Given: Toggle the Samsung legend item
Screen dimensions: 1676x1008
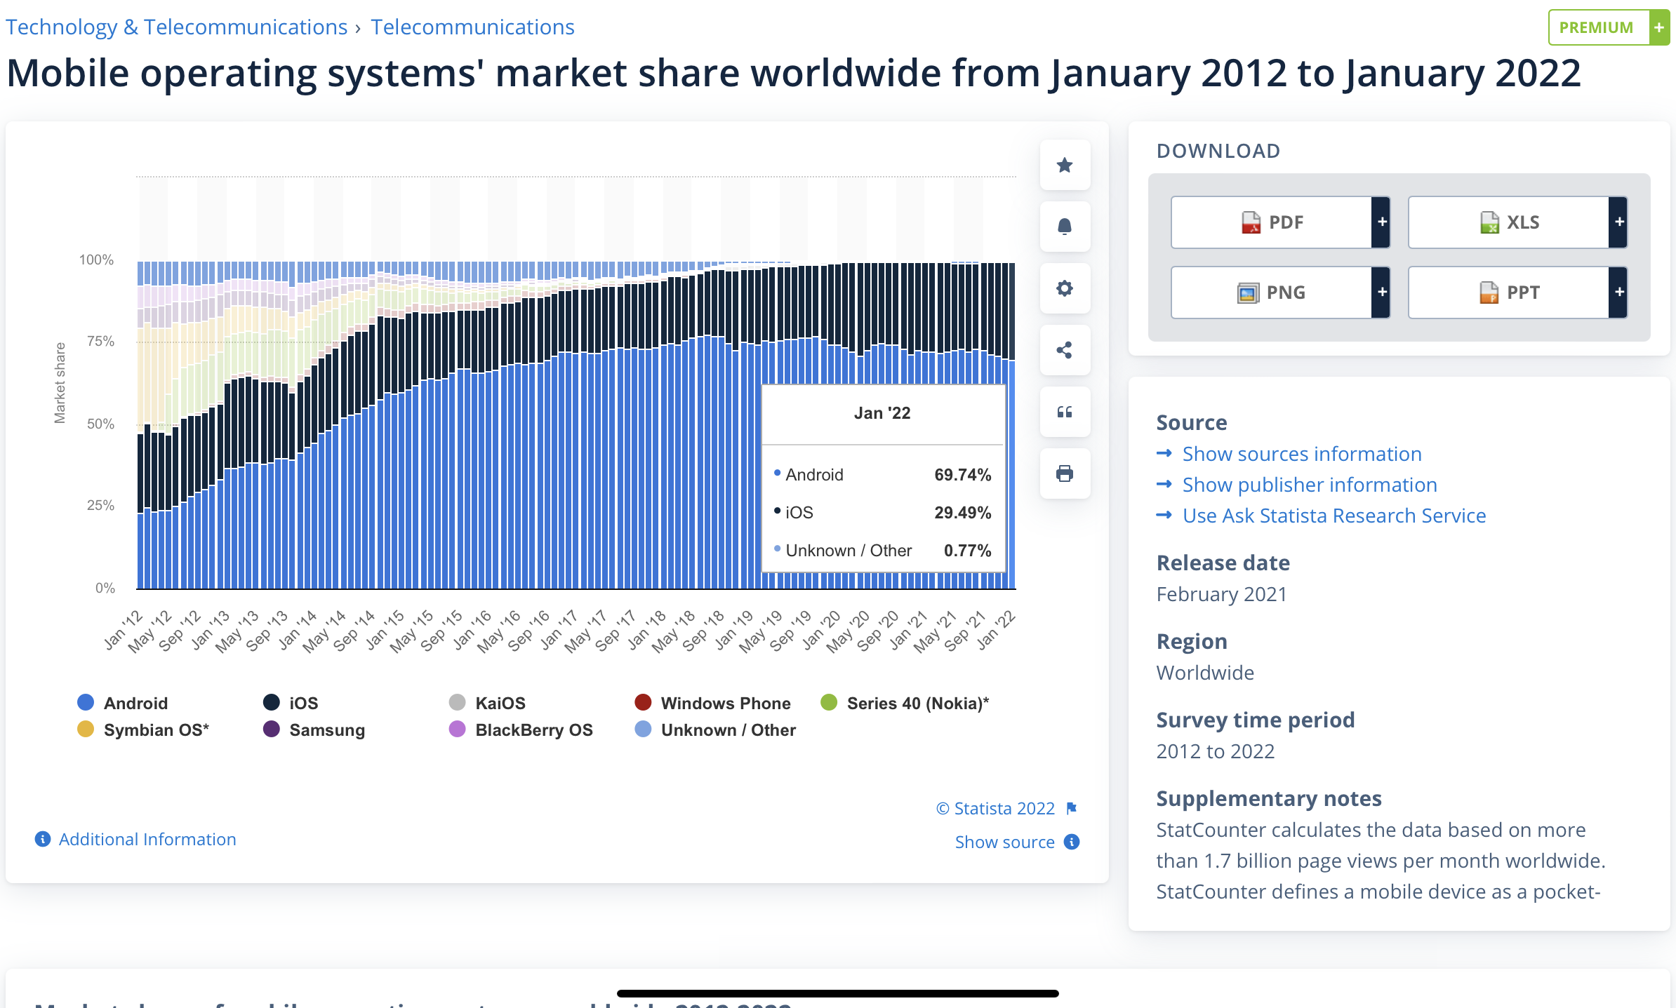Looking at the screenshot, I should pyautogui.click(x=314, y=730).
